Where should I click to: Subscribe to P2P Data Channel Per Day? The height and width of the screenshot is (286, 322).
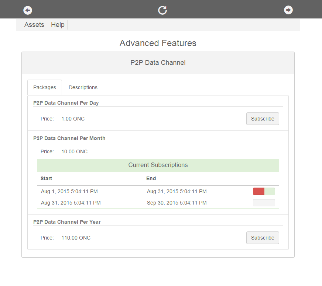263,119
